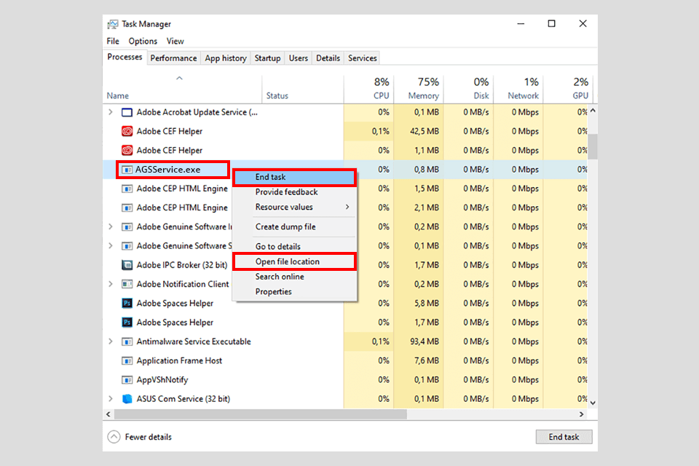Screen dimensions: 699x466
Task: Switch to the Performance tab
Action: click(x=173, y=58)
